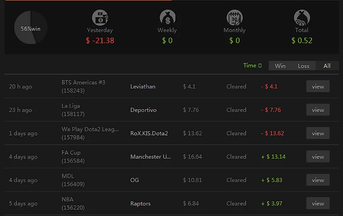This screenshot has width=343, height=216.
Task: View the OG bet details
Action: [x=318, y=180]
